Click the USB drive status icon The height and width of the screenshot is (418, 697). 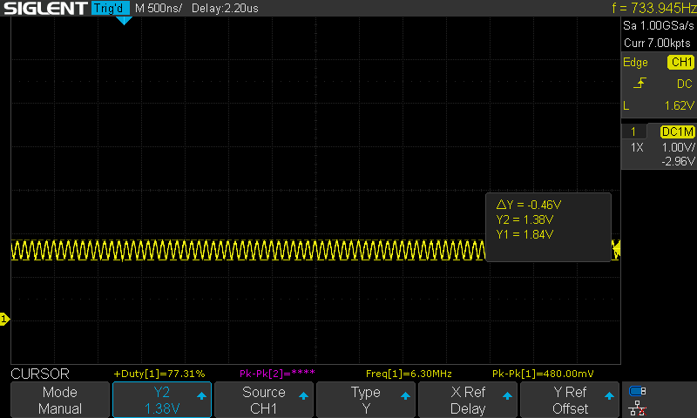pos(638,391)
